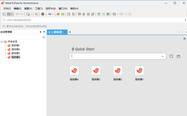The width and height of the screenshot is (187, 116).
Task: Click the Script scroll icon in toolbar
Action: (x=93, y=14)
